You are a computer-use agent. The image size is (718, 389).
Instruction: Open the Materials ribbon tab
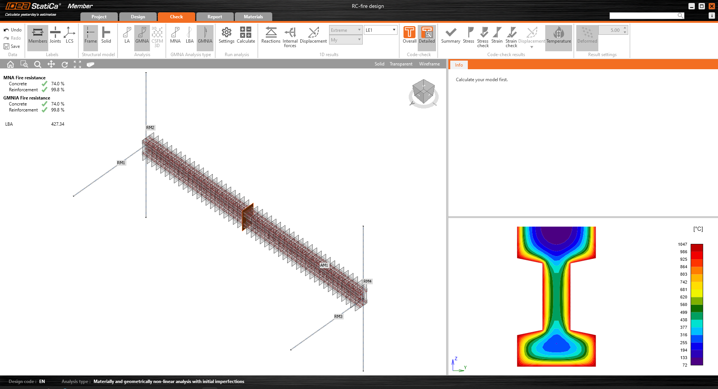(x=254, y=16)
